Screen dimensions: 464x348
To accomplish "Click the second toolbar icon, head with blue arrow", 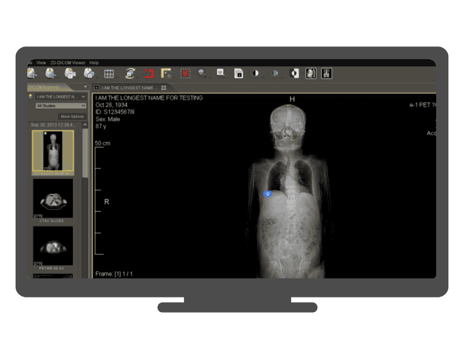I will click(x=50, y=73).
